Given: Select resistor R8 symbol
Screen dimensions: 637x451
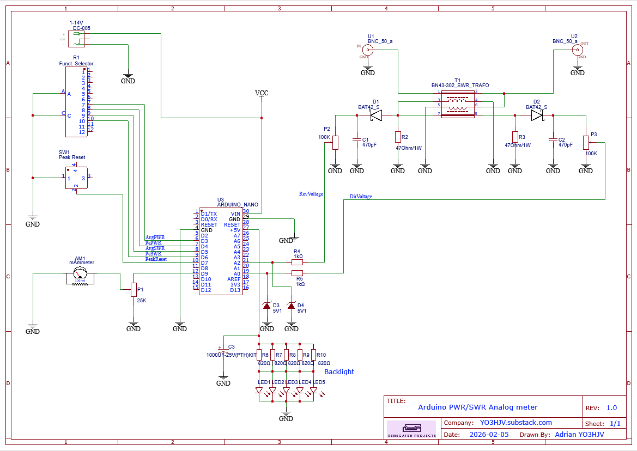Looking at the screenshot, I should pos(286,355).
